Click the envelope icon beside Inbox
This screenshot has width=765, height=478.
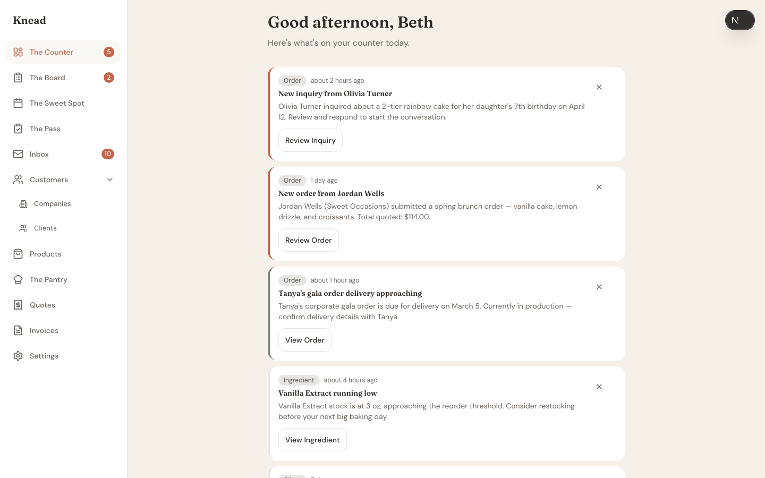[18, 154]
